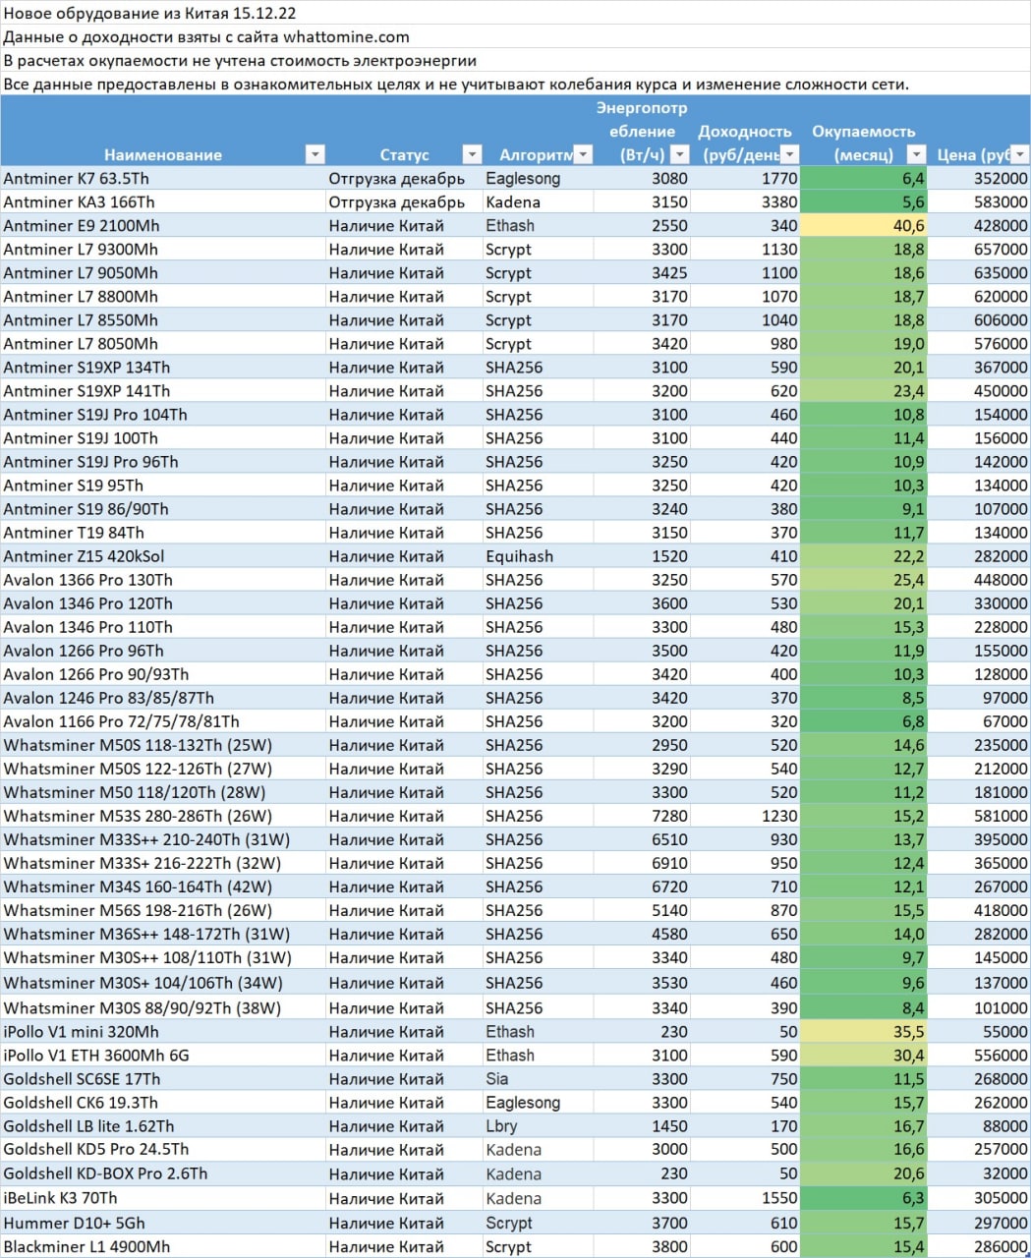
Task: Select price cell 556000
Action: pos(979,1055)
